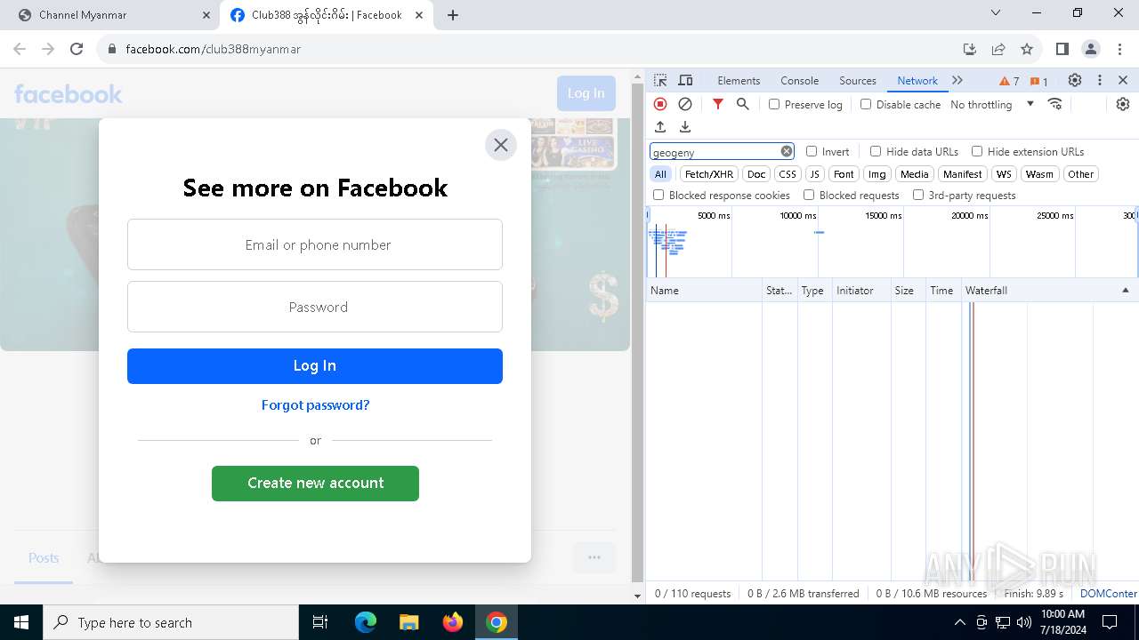1139x640 pixels.
Task: Click the Password field
Action: point(315,307)
